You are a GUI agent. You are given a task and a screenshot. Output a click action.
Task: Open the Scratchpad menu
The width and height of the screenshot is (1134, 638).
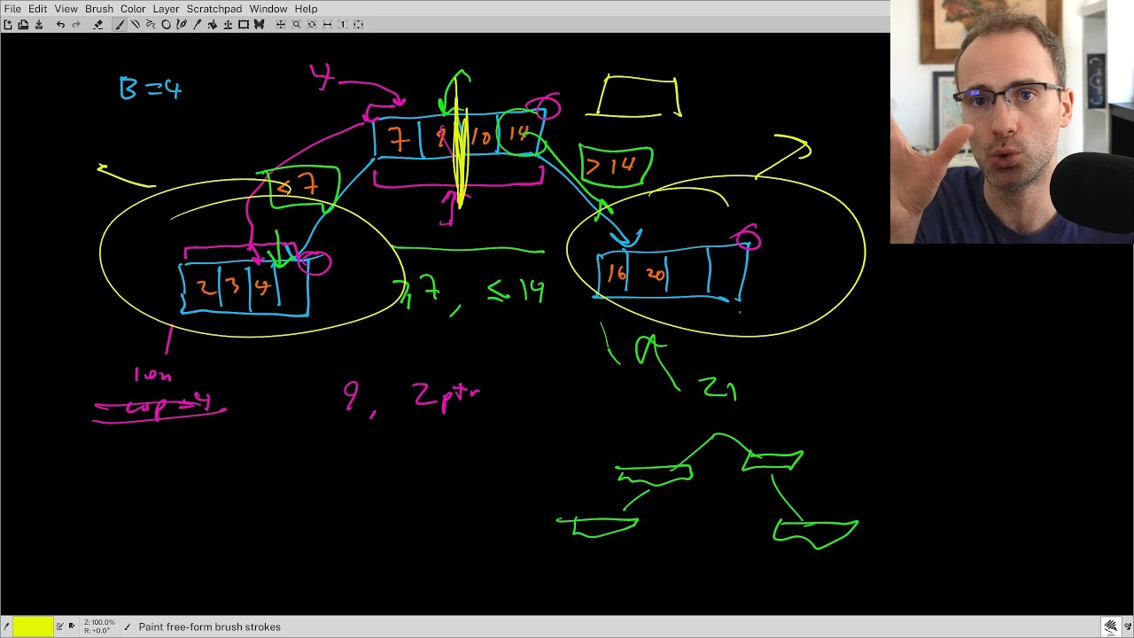[x=214, y=9]
